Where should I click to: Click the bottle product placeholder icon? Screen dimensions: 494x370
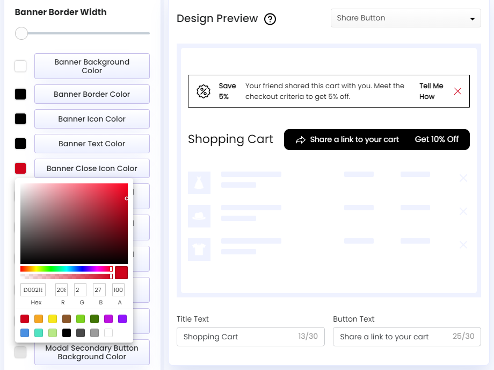(199, 183)
